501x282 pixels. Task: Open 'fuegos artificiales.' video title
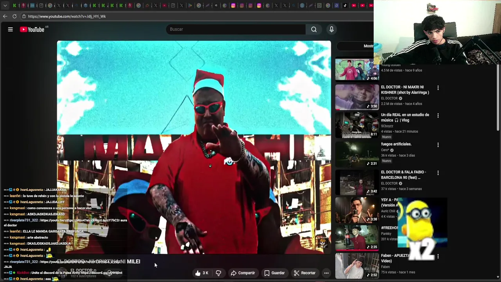396,144
